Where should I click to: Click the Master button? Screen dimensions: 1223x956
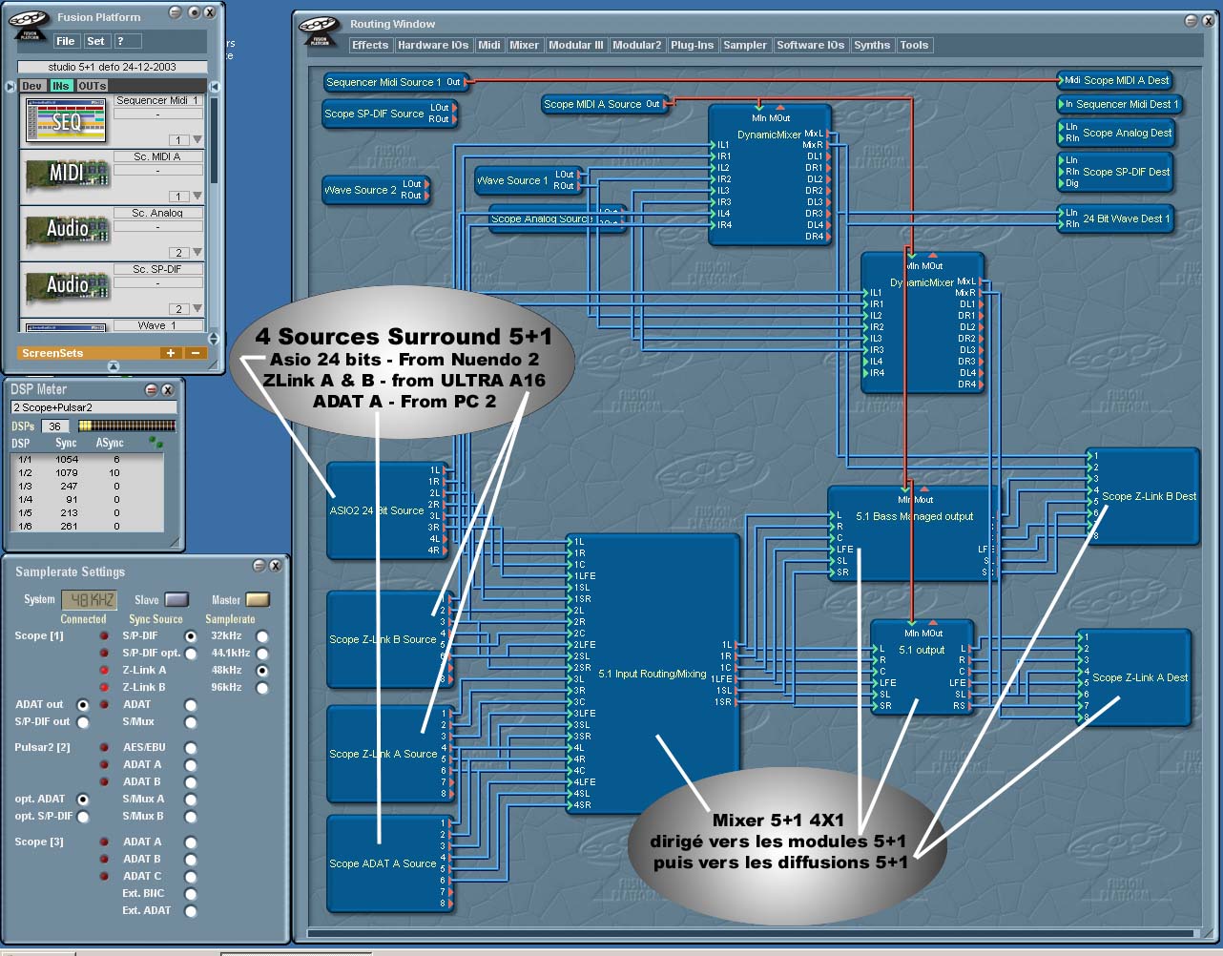click(x=258, y=600)
